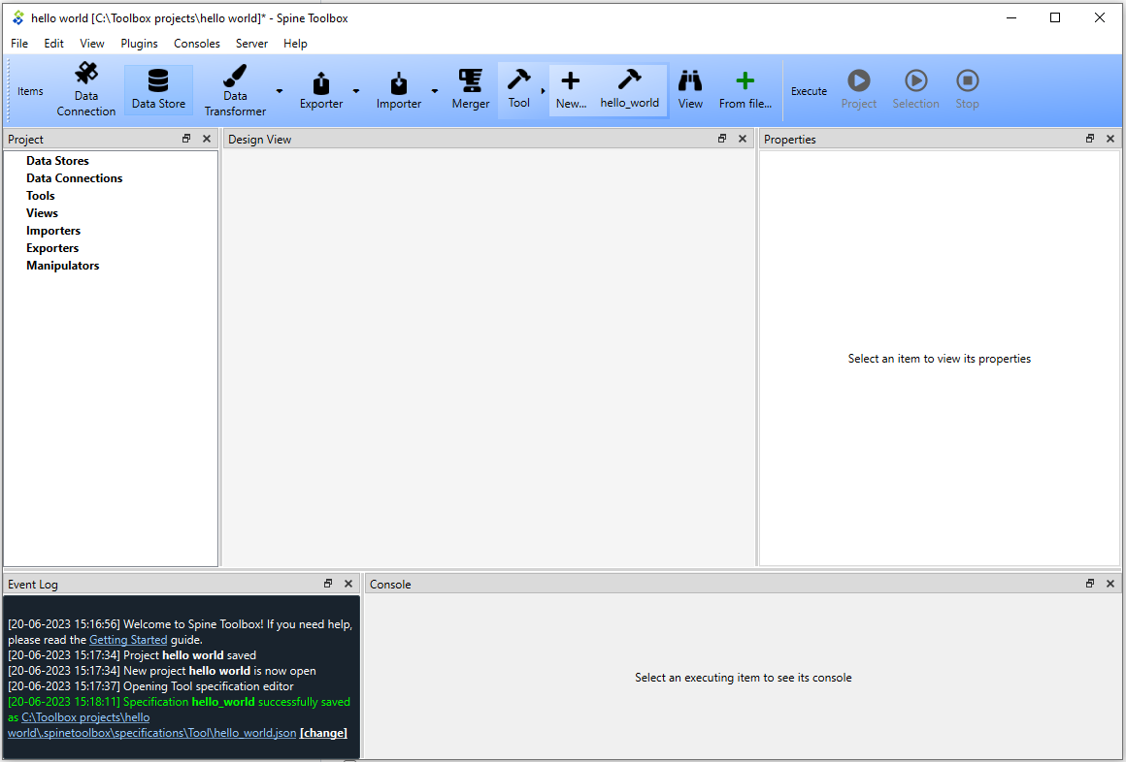Screen dimensions: 1126x762
Task: Open the Consoles menu
Action: point(197,43)
